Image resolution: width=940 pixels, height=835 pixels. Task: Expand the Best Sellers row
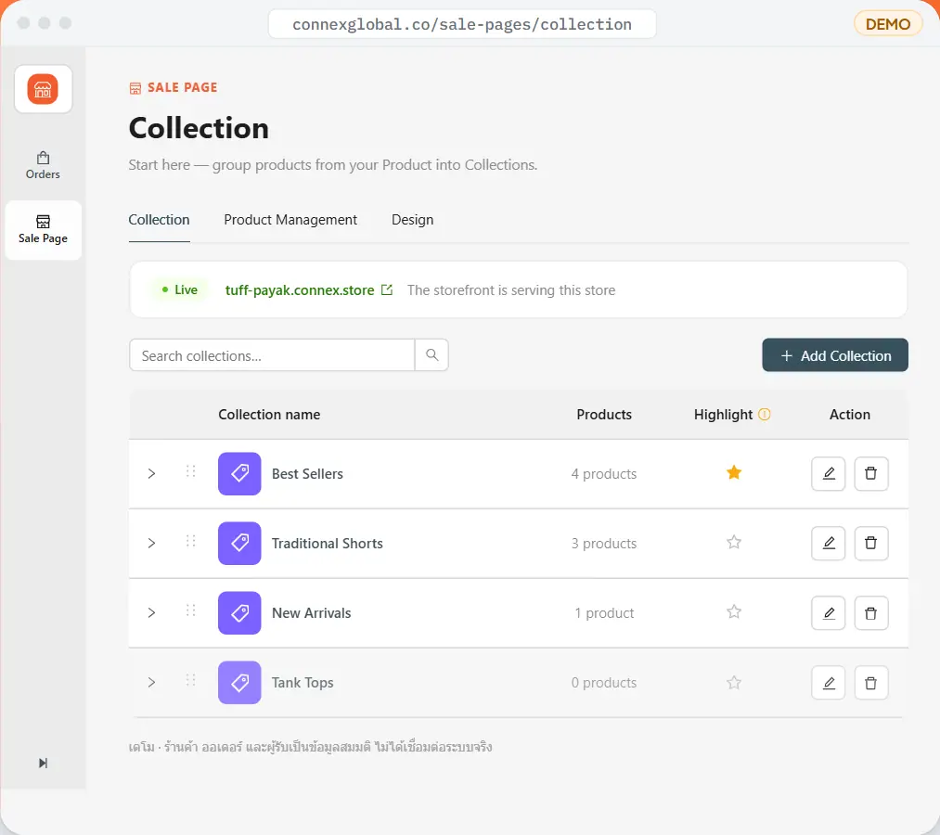[x=151, y=473]
